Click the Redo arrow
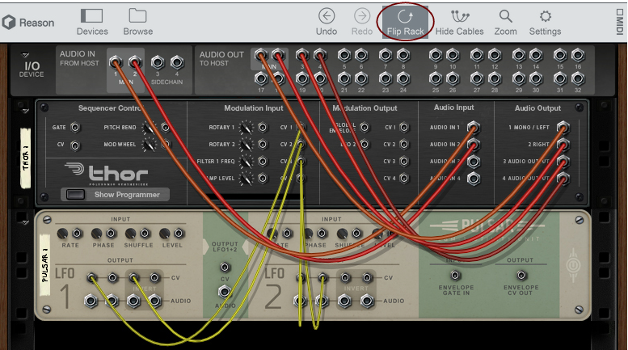The height and width of the screenshot is (350, 628). click(x=362, y=23)
